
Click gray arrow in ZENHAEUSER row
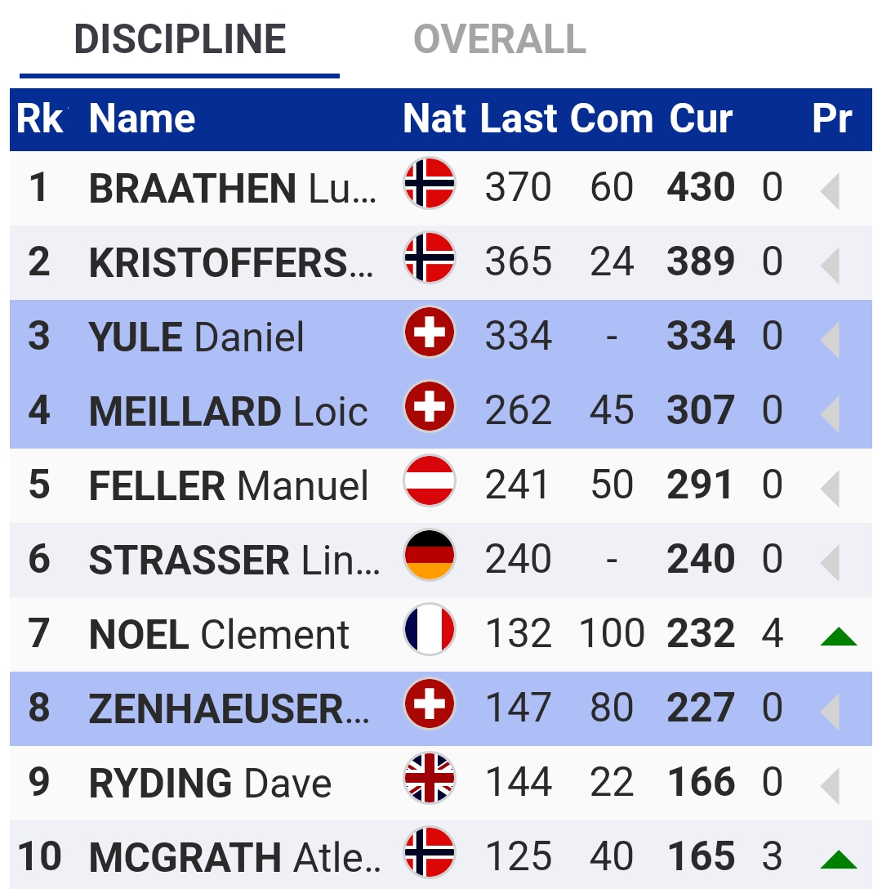[x=831, y=713]
